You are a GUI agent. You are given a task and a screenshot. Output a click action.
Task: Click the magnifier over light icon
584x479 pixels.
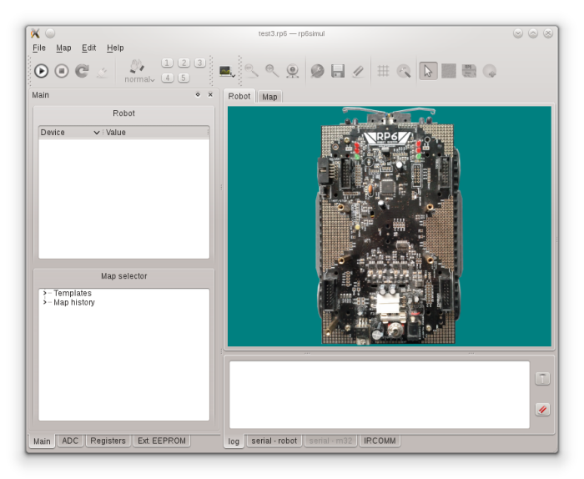(x=404, y=71)
